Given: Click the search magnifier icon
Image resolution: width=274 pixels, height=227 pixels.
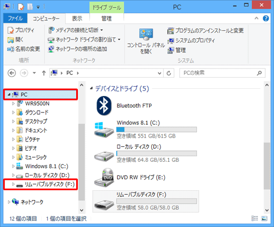Looking at the screenshot, I should click(259, 73).
